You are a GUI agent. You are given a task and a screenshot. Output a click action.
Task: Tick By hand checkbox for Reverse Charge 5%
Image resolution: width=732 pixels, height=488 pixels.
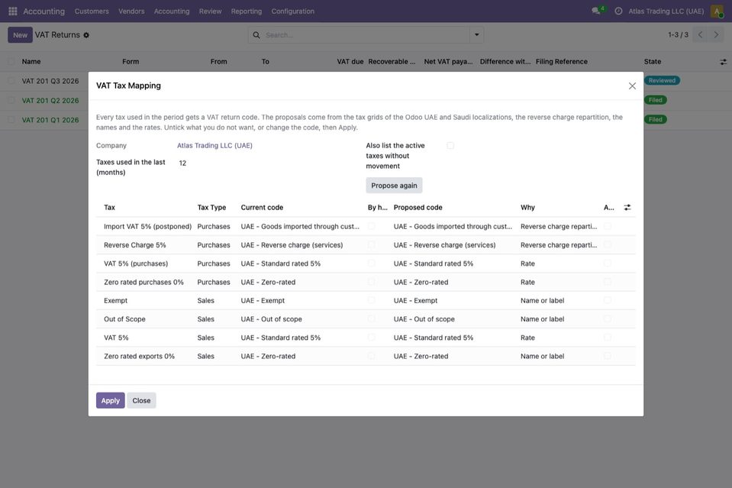pyautogui.click(x=371, y=244)
